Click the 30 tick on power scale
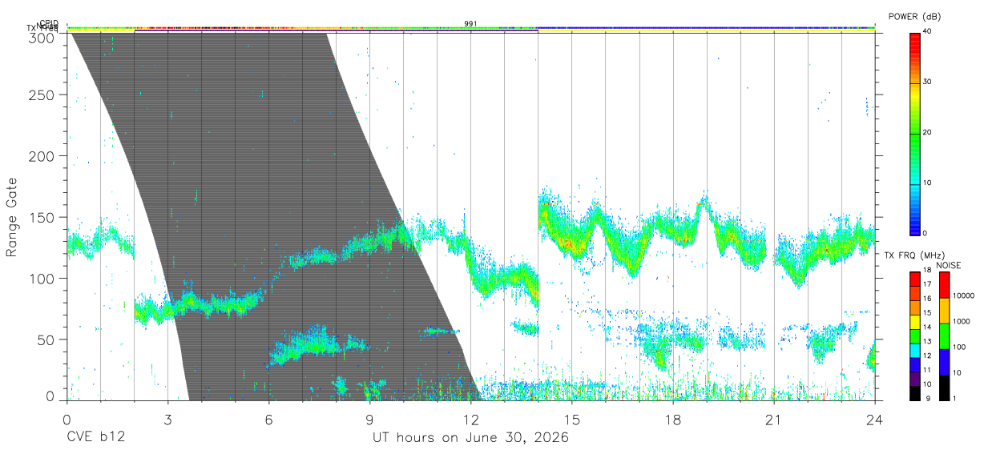This screenshot has width=984, height=454. coord(927,82)
